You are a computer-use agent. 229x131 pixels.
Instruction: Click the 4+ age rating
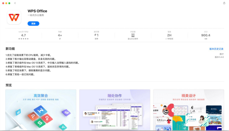[60, 35]
